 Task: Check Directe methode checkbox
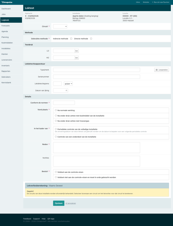[x=91, y=39]
